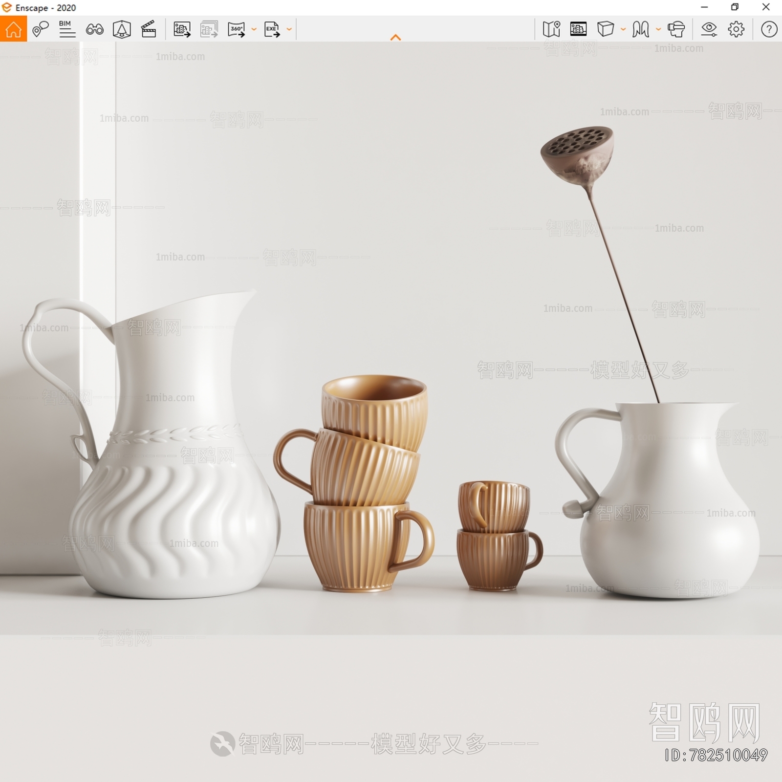Toggle the mini map icon
The height and width of the screenshot is (782, 782).
pos(551,29)
